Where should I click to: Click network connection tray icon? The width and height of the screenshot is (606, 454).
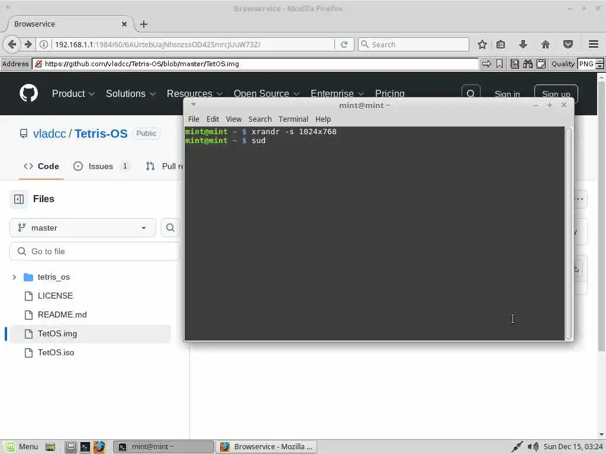pos(517,447)
